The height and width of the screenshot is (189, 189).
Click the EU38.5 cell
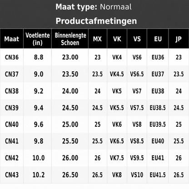158,108
